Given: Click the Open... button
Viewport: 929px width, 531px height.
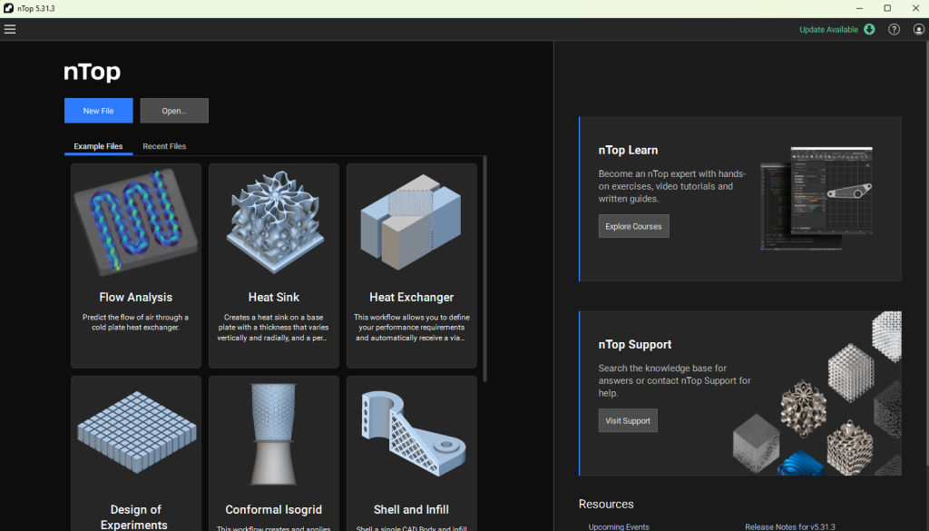Looking at the screenshot, I should tap(174, 111).
